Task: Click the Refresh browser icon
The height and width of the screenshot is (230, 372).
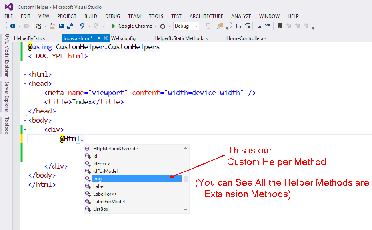Action: click(x=163, y=26)
